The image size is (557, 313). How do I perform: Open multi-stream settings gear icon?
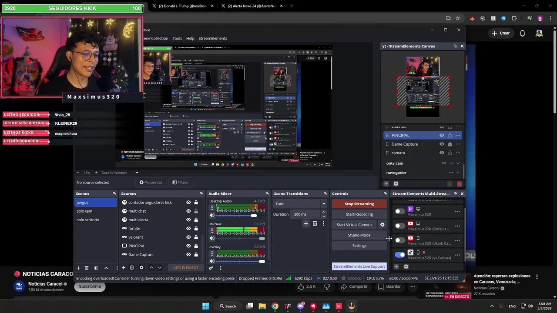click(x=406, y=266)
